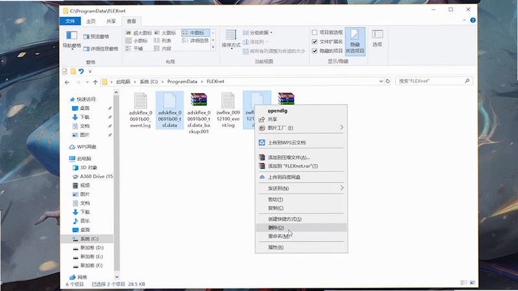Choose Upload to WPS cloud docs

coord(301,142)
